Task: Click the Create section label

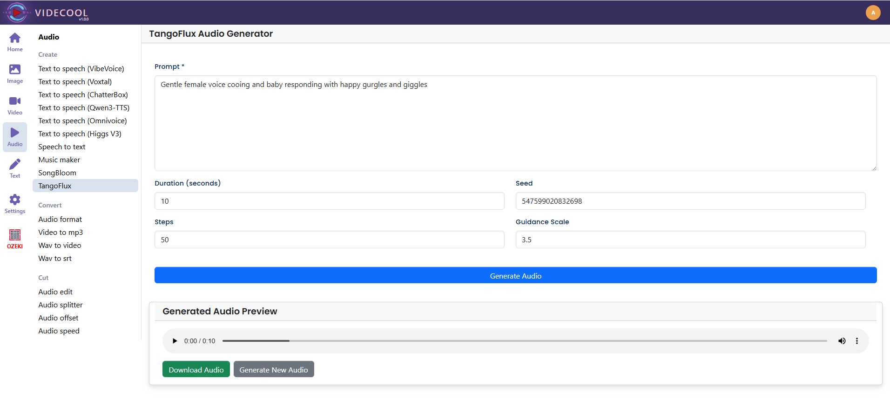Action: coord(47,54)
